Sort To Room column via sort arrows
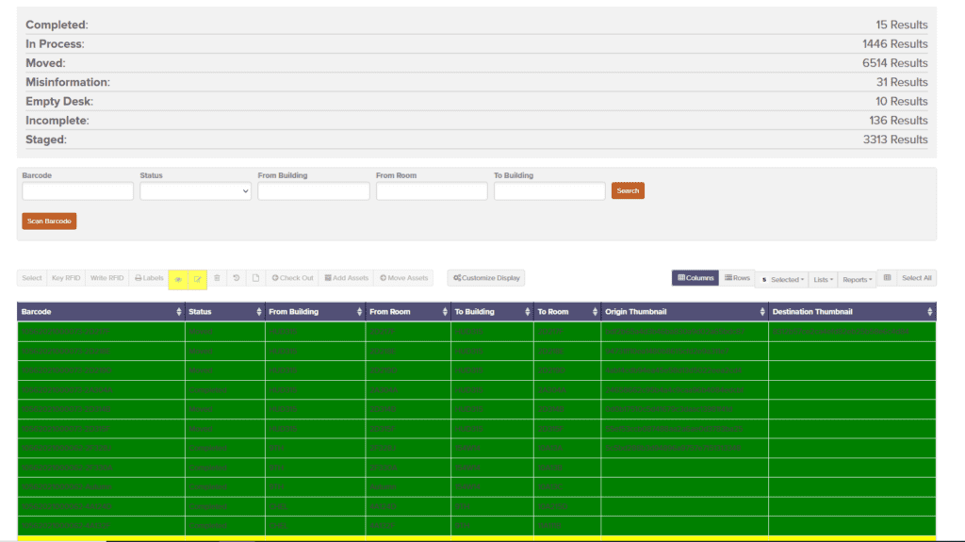This screenshot has width=965, height=542. point(595,312)
